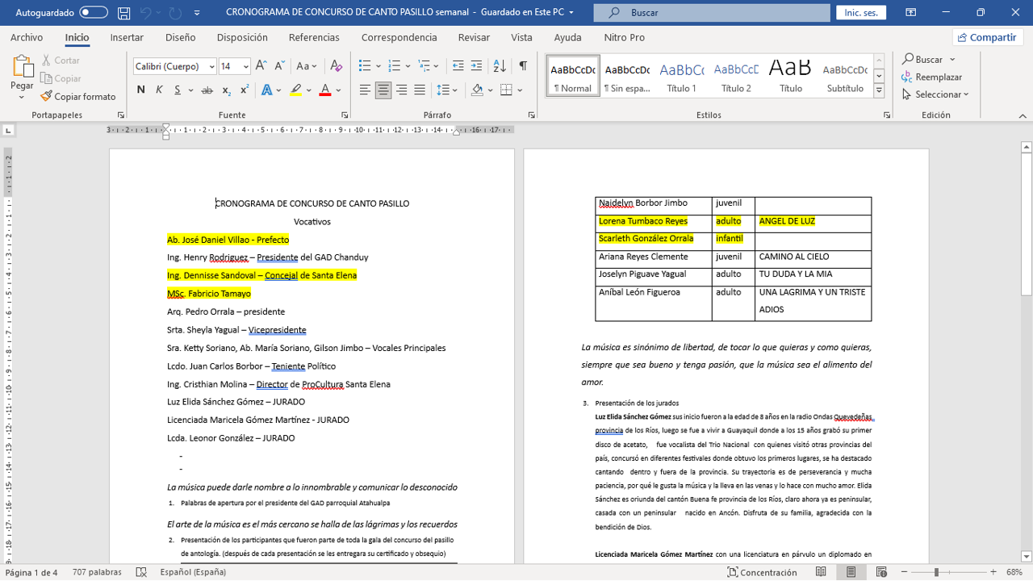Viewport: 1033px width, 581px height.
Task: Click the zoom slider in status bar
Action: 936,572
